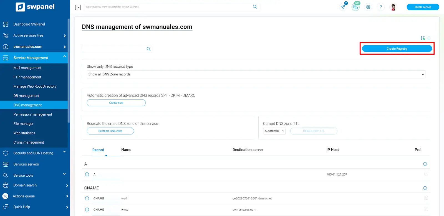
Task: Click the Recreate DNS zone button
Action: pos(110,131)
